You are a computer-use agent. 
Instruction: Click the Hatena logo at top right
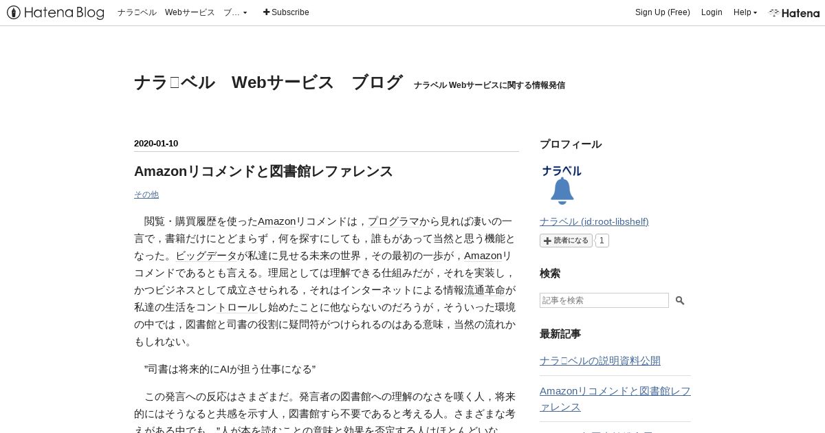794,12
